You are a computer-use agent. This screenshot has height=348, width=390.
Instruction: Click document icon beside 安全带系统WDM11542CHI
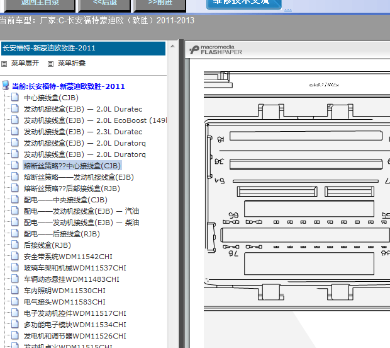pos(15,256)
